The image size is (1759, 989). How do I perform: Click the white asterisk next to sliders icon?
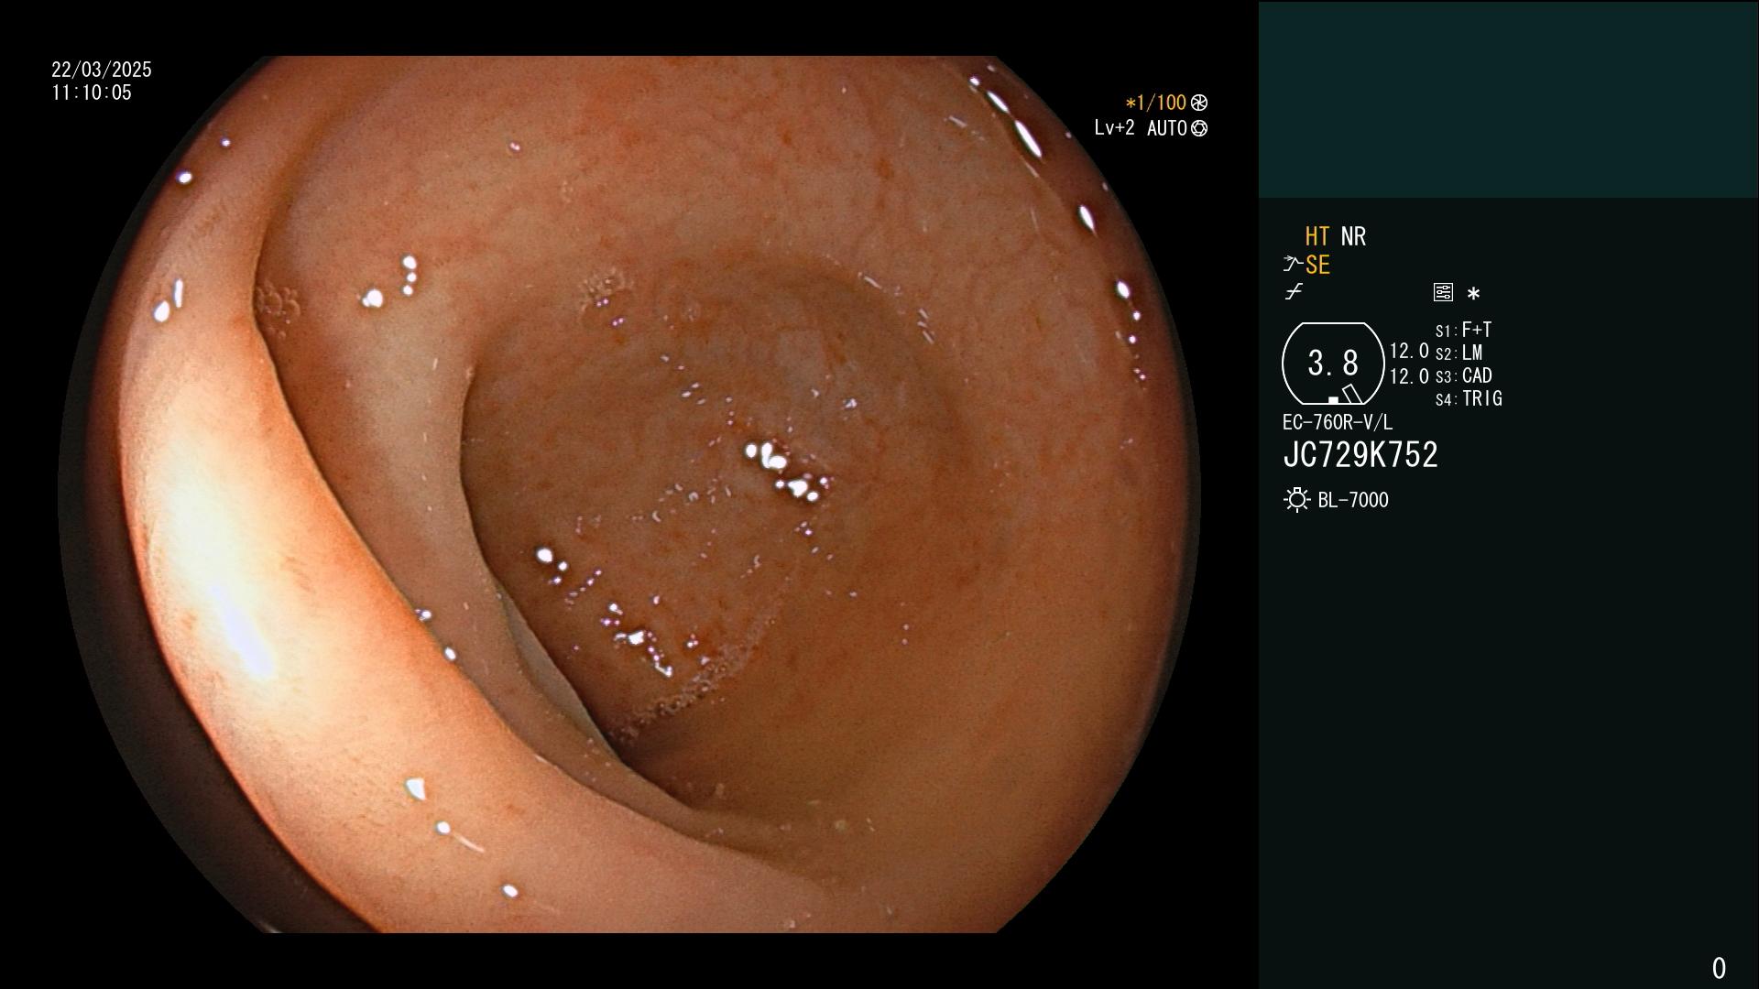coord(1473,294)
